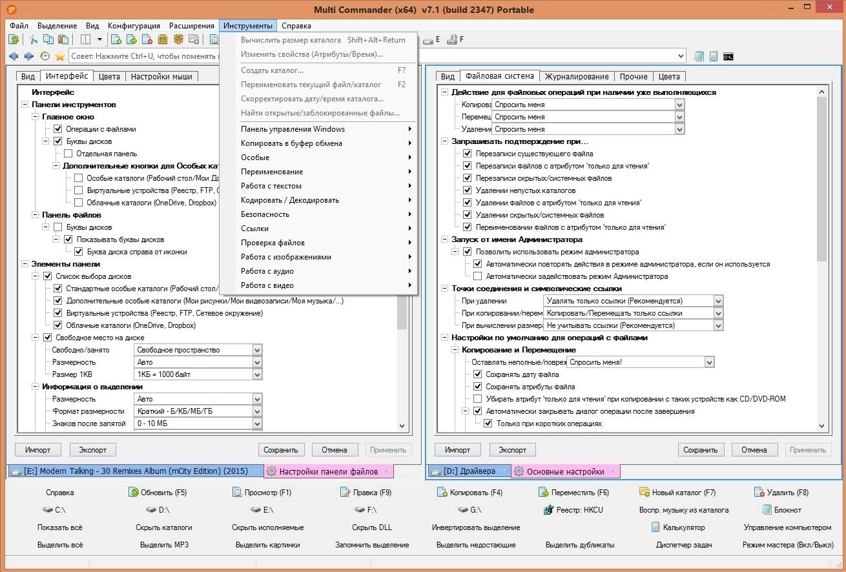The image size is (846, 572).
Task: Open Панель управления Windows submenu
Action: (x=319, y=129)
